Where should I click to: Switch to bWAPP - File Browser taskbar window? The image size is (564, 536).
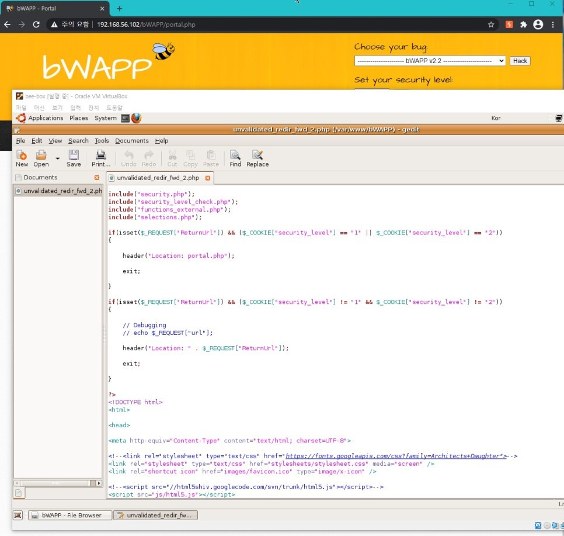[70, 515]
